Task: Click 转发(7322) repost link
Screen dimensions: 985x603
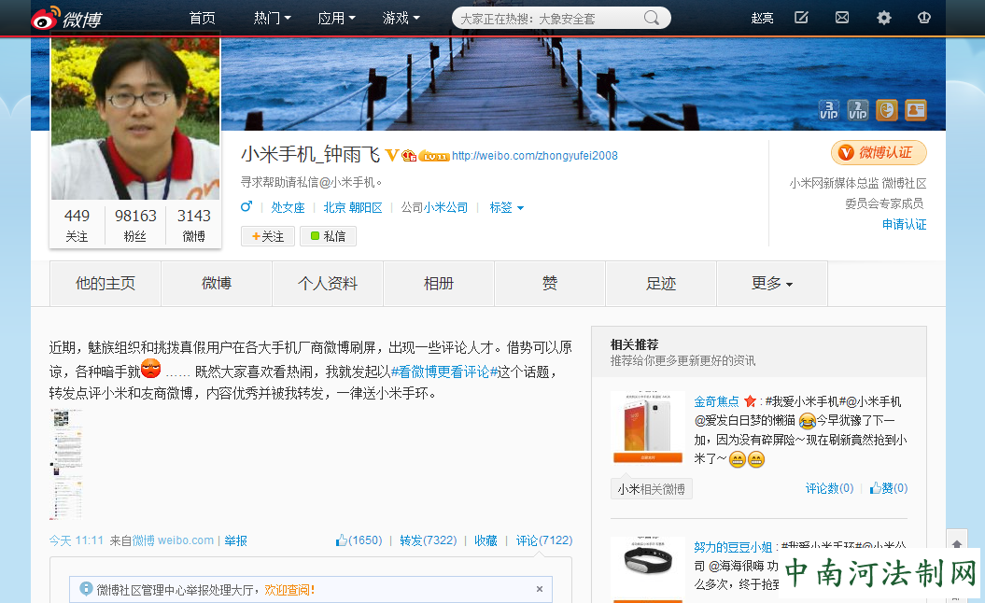Action: coord(429,540)
